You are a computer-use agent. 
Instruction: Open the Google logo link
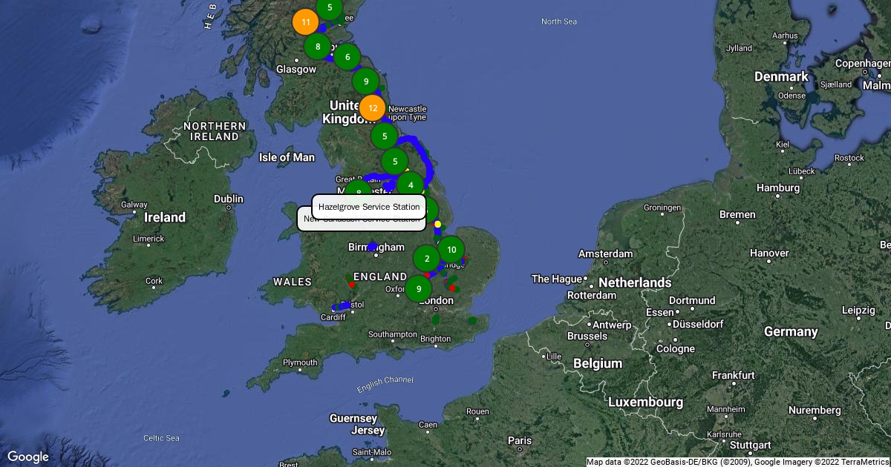click(x=28, y=457)
